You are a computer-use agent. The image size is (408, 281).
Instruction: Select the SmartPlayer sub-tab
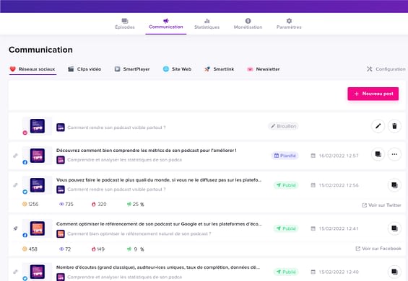tap(132, 69)
